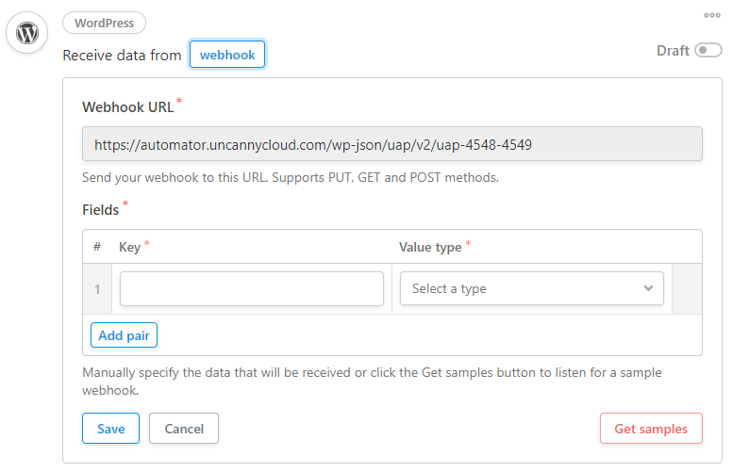Click the Get samples button
732x472 pixels.
pos(651,428)
